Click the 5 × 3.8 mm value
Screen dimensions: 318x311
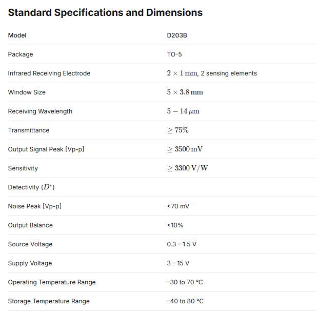pos(185,92)
